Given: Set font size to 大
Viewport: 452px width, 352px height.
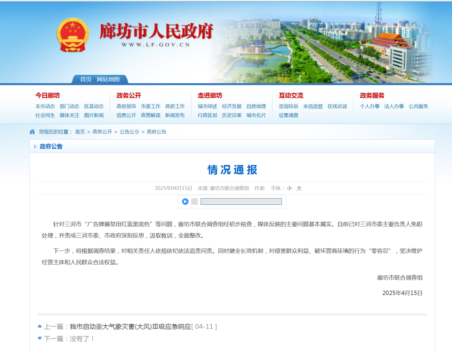Looking at the screenshot, I should (299, 188).
